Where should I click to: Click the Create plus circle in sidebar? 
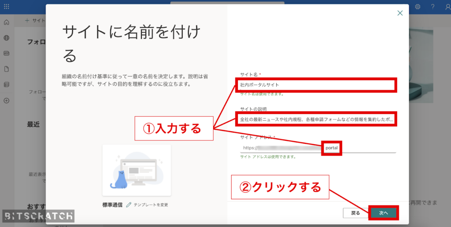click(7, 100)
